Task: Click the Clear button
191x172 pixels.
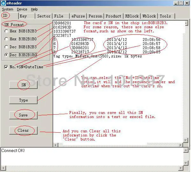Action: click(x=23, y=130)
